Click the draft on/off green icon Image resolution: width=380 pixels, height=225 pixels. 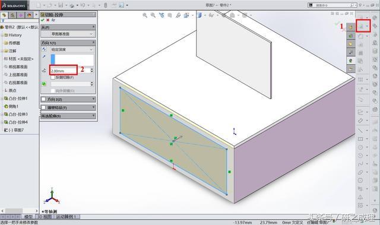pyautogui.click(x=44, y=84)
